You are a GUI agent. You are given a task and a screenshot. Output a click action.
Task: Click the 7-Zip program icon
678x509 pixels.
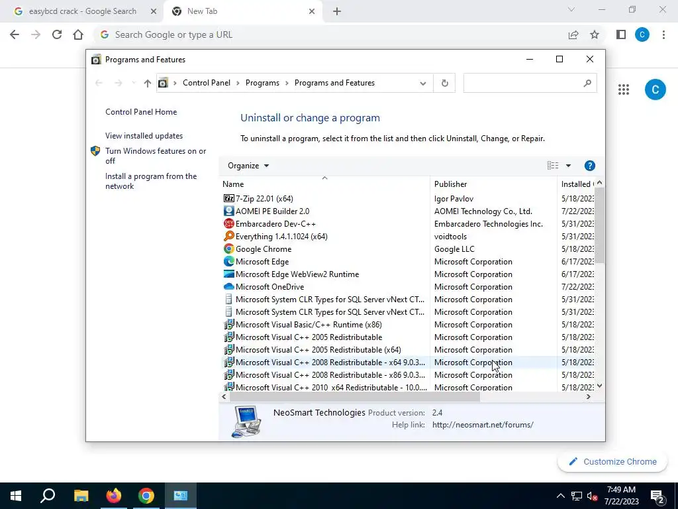click(x=228, y=199)
